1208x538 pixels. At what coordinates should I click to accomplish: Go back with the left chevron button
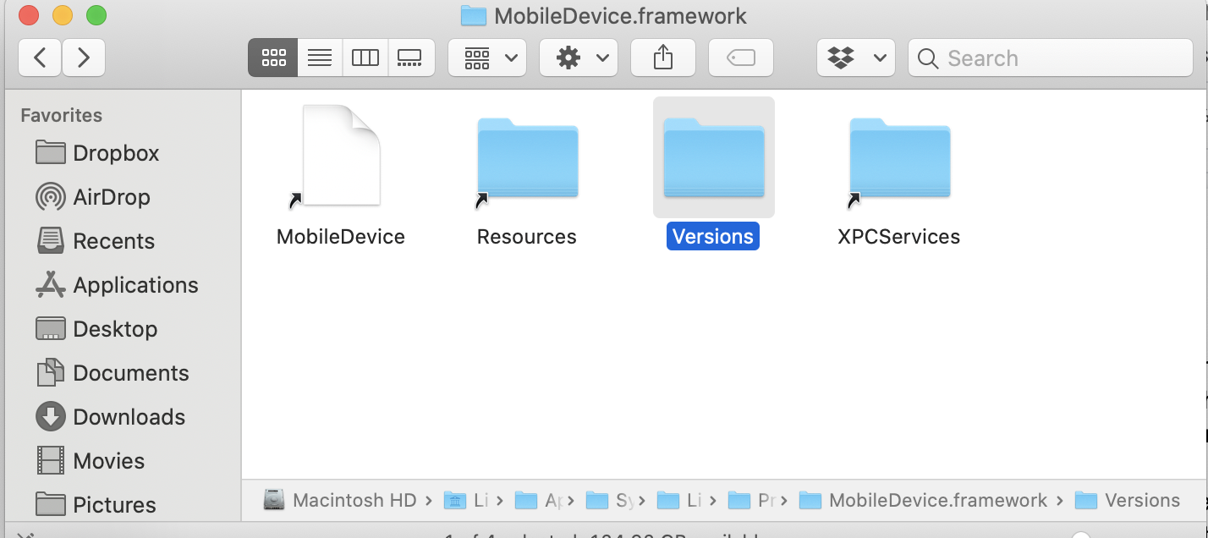[x=40, y=58]
